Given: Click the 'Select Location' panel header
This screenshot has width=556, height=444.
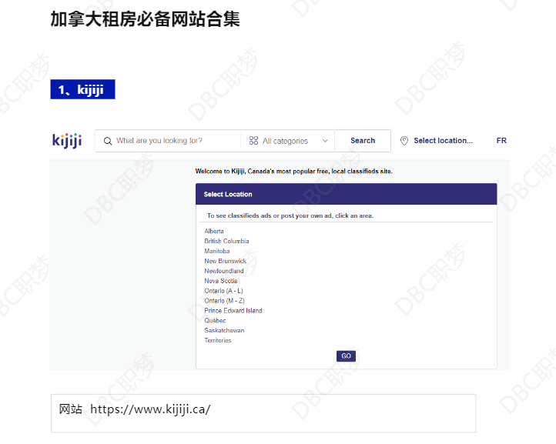Looking at the screenshot, I should [x=346, y=194].
